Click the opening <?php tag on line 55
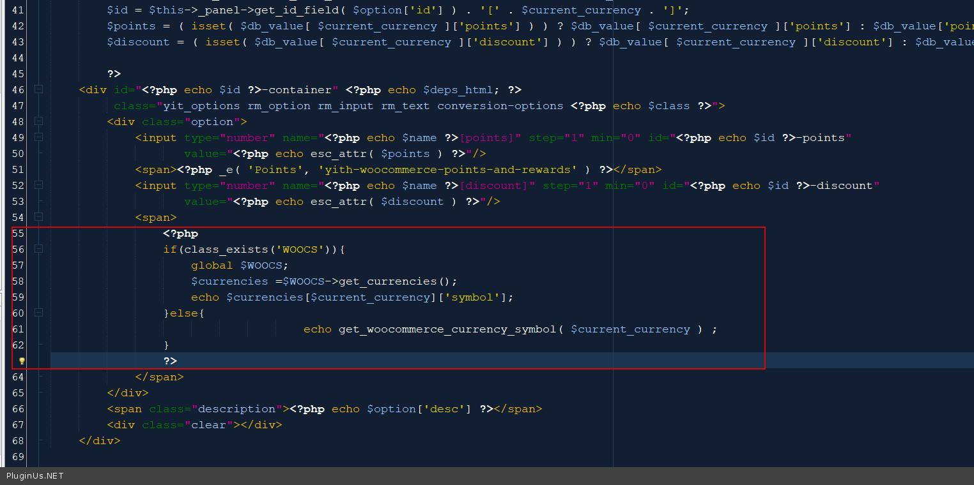 (x=180, y=234)
